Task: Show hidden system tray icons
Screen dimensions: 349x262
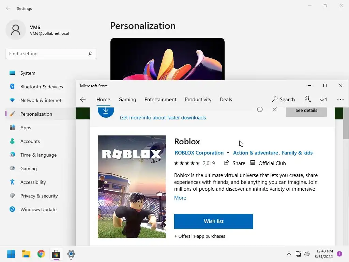Action: (289, 254)
